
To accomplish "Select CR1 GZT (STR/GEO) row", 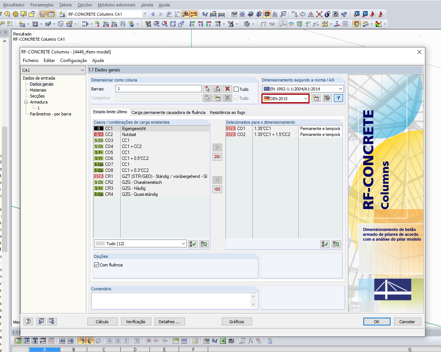I will (152, 176).
